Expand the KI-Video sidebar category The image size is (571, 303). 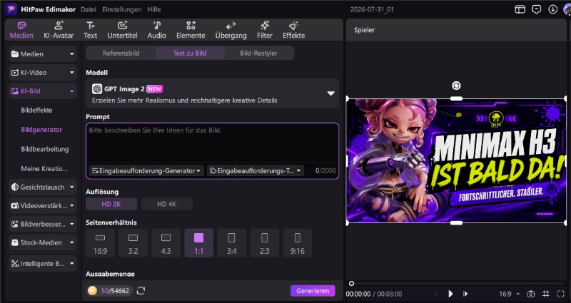pos(43,73)
